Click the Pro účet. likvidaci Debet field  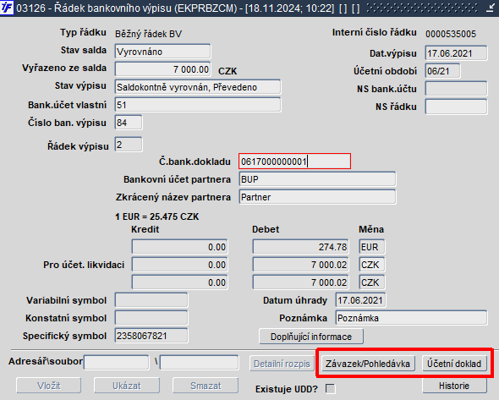tap(300, 265)
